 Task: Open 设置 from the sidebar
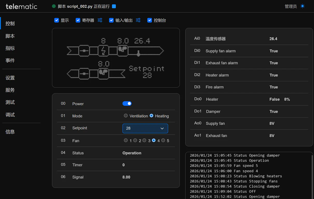pyautogui.click(x=10, y=78)
